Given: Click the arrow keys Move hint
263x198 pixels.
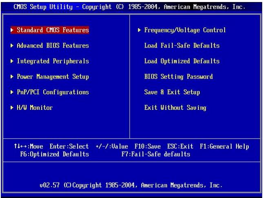Looking at the screenshot, I should (x=29, y=146).
